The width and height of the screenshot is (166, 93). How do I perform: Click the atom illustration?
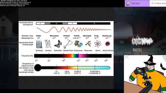[x=98, y=44]
